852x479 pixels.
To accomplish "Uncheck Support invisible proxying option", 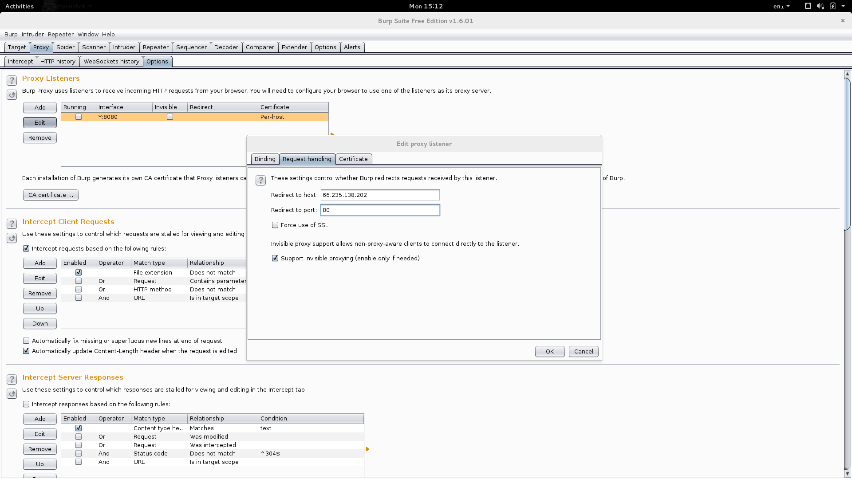I will pos(275,259).
